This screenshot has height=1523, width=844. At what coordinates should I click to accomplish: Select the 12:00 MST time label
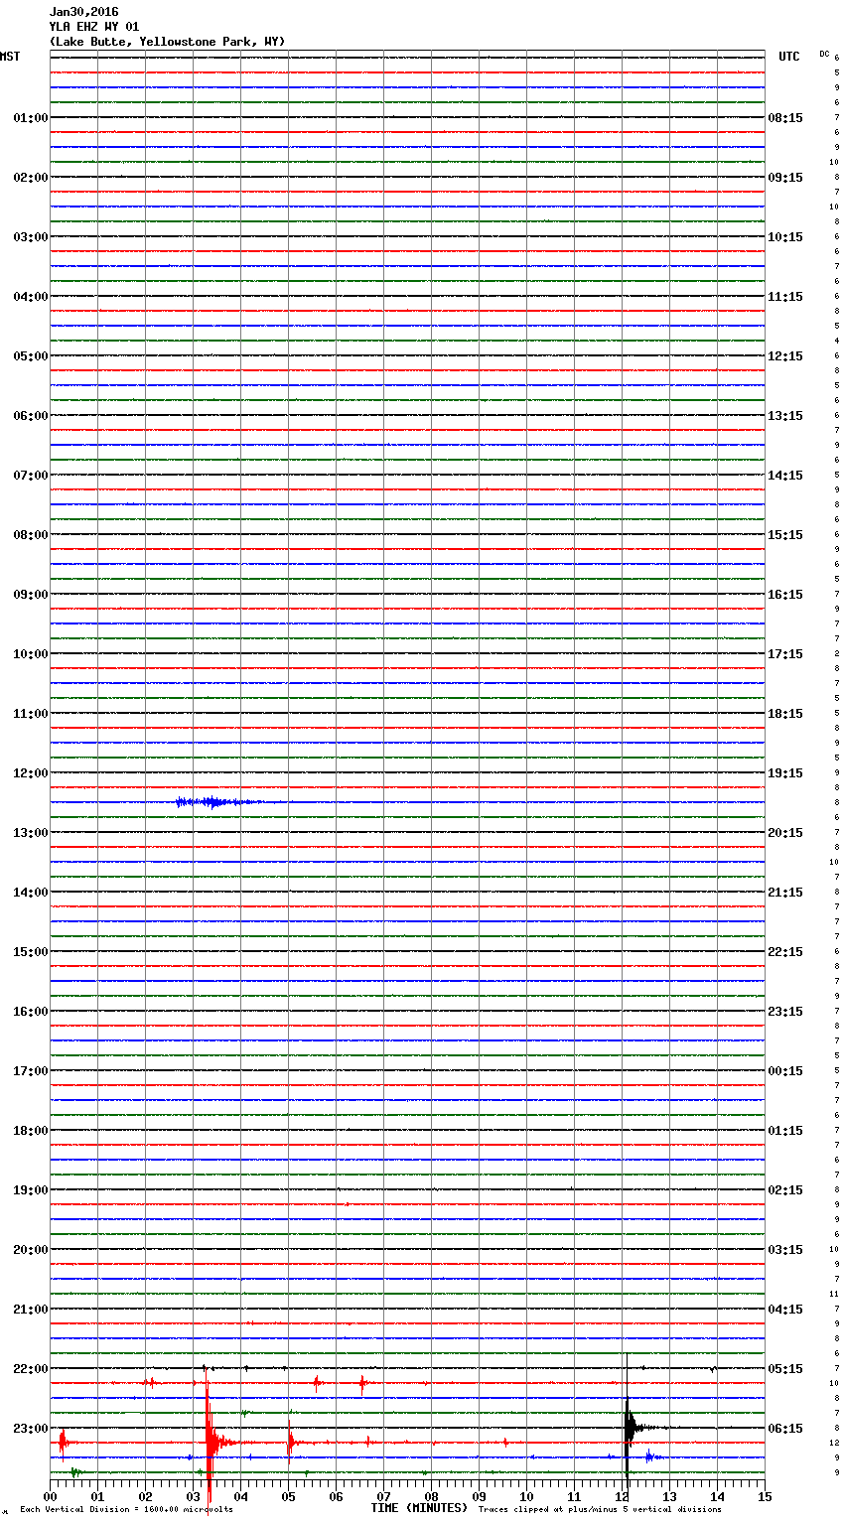30,773
